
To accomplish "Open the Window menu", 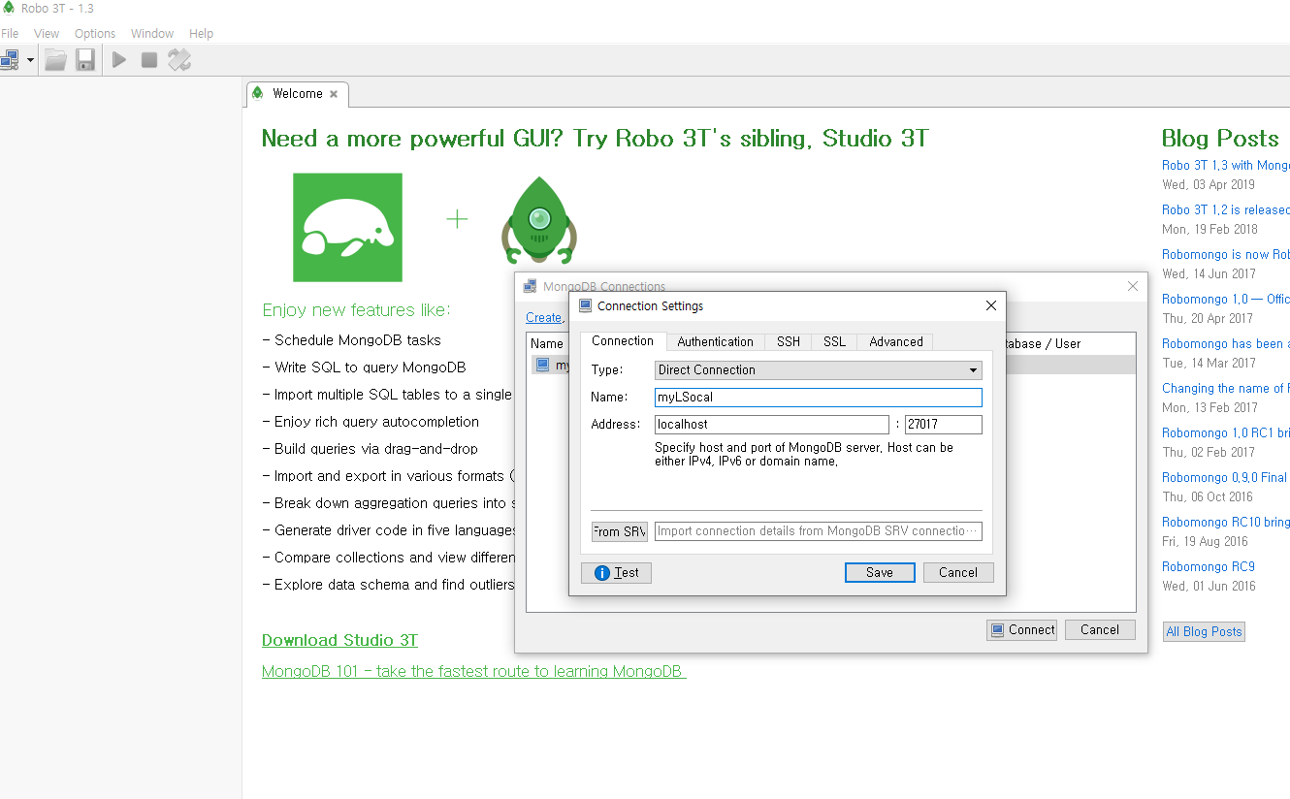I will pyautogui.click(x=152, y=33).
